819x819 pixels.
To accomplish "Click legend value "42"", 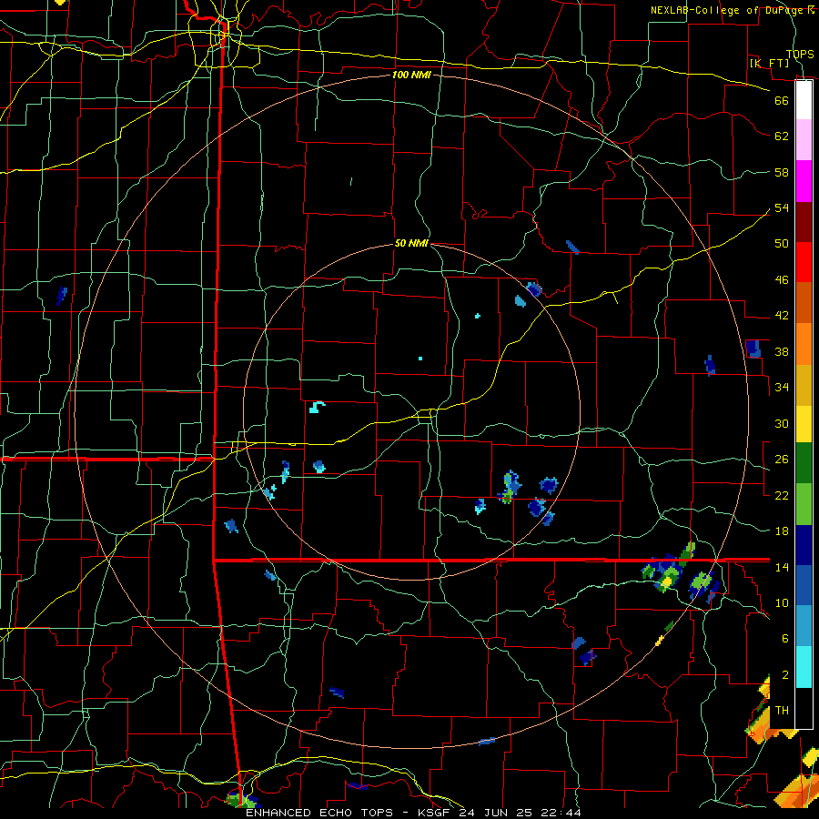I will [782, 316].
